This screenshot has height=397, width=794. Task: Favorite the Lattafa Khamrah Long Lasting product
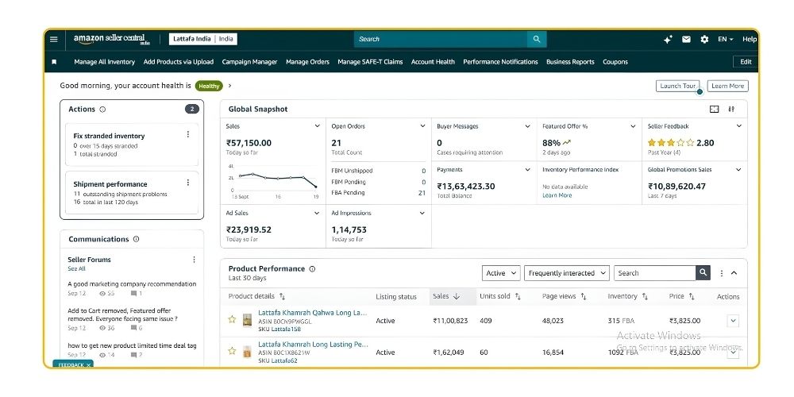coord(232,350)
